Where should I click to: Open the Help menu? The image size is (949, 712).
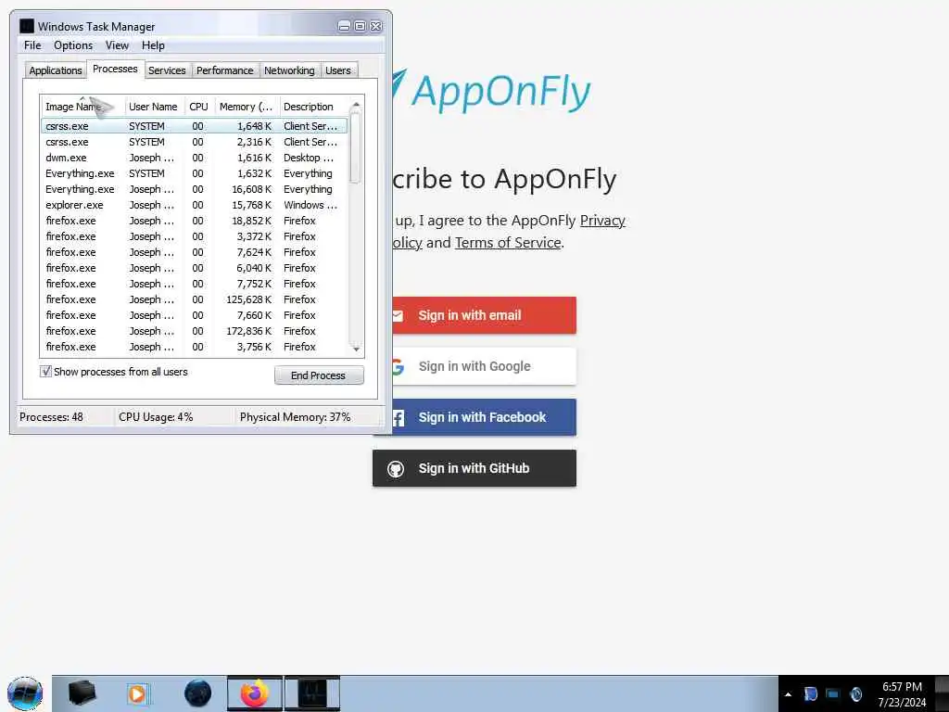point(153,45)
